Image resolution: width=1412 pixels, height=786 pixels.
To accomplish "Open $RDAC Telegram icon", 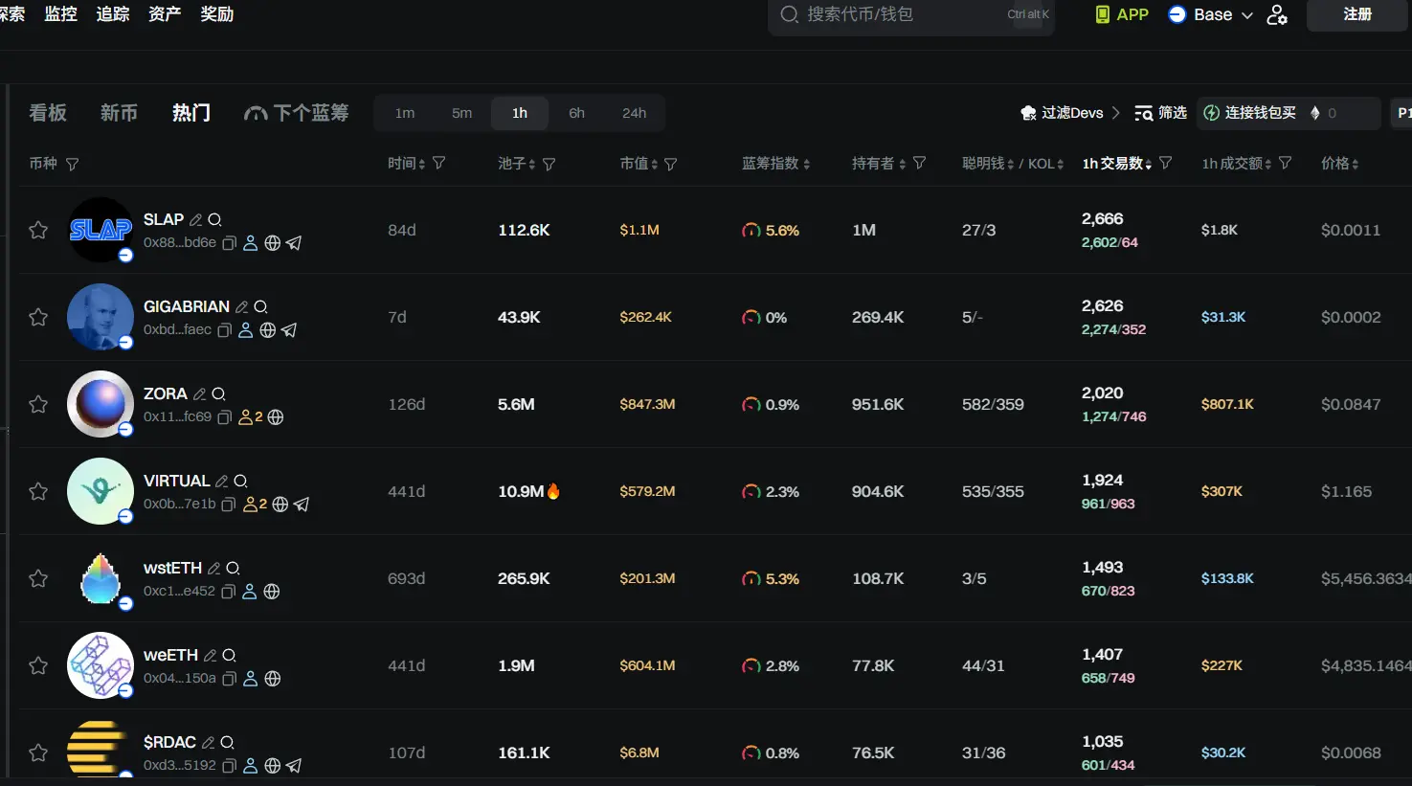I will coord(294,766).
